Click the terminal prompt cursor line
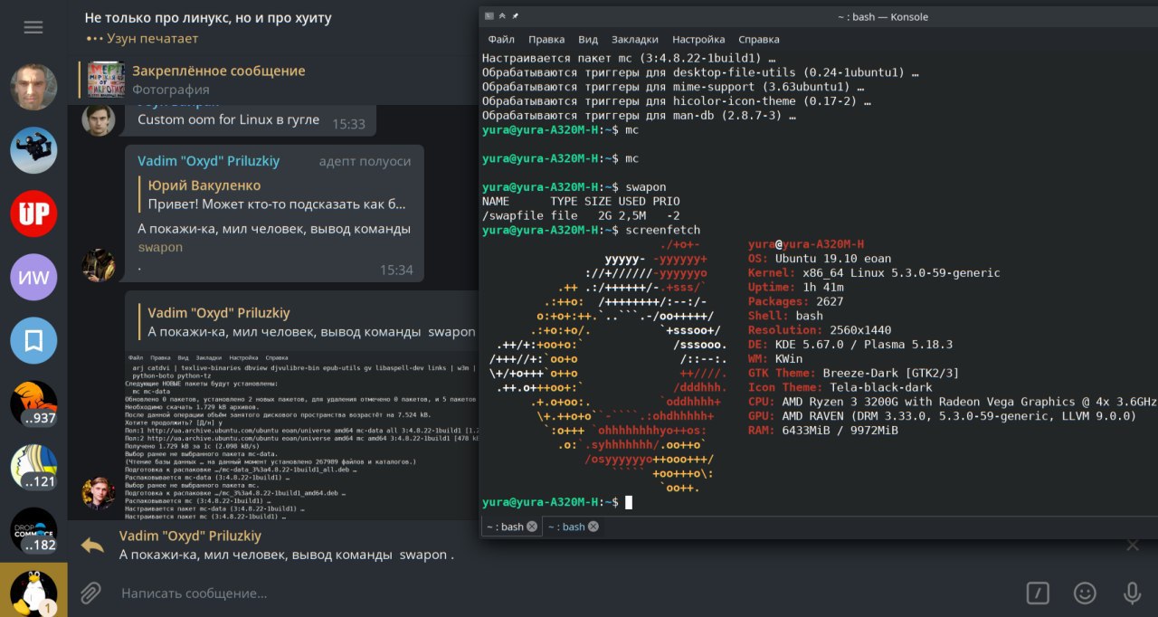 coord(557,502)
